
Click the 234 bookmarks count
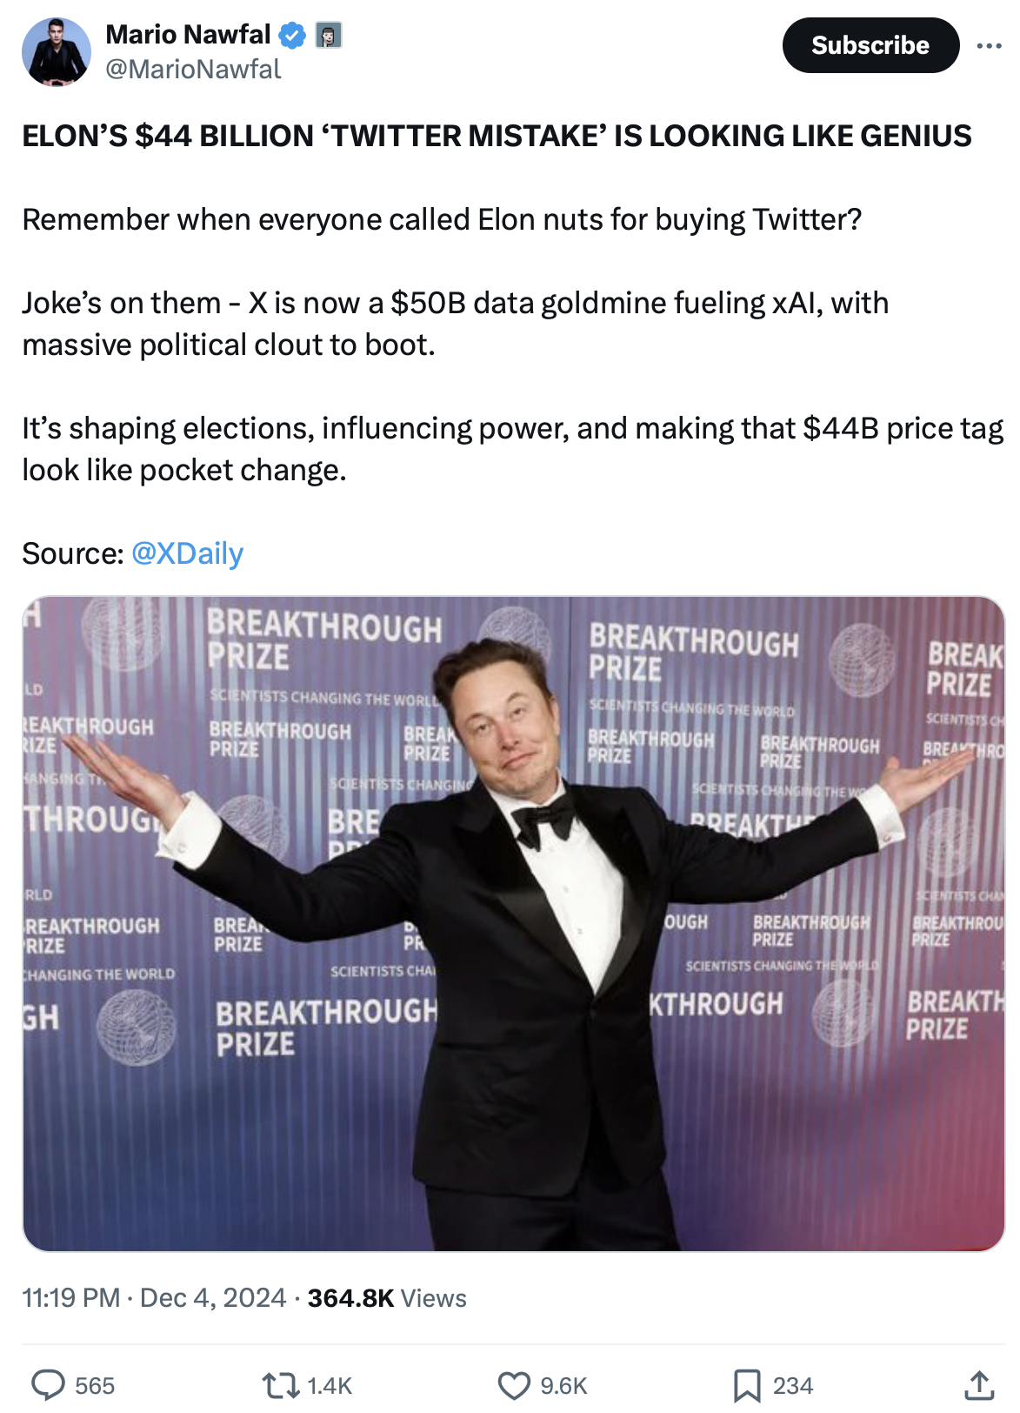click(x=792, y=1385)
